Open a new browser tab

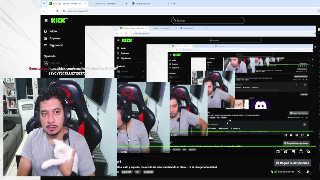click(x=174, y=3)
